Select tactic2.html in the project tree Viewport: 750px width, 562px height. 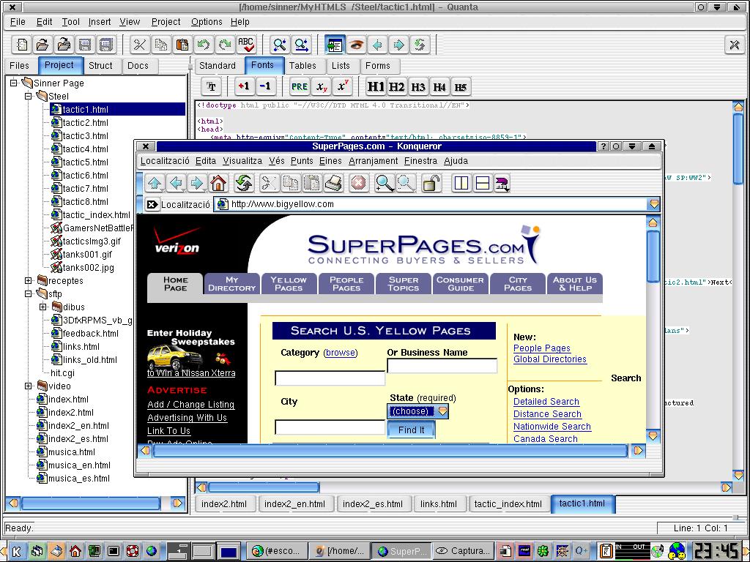pyautogui.click(x=85, y=122)
